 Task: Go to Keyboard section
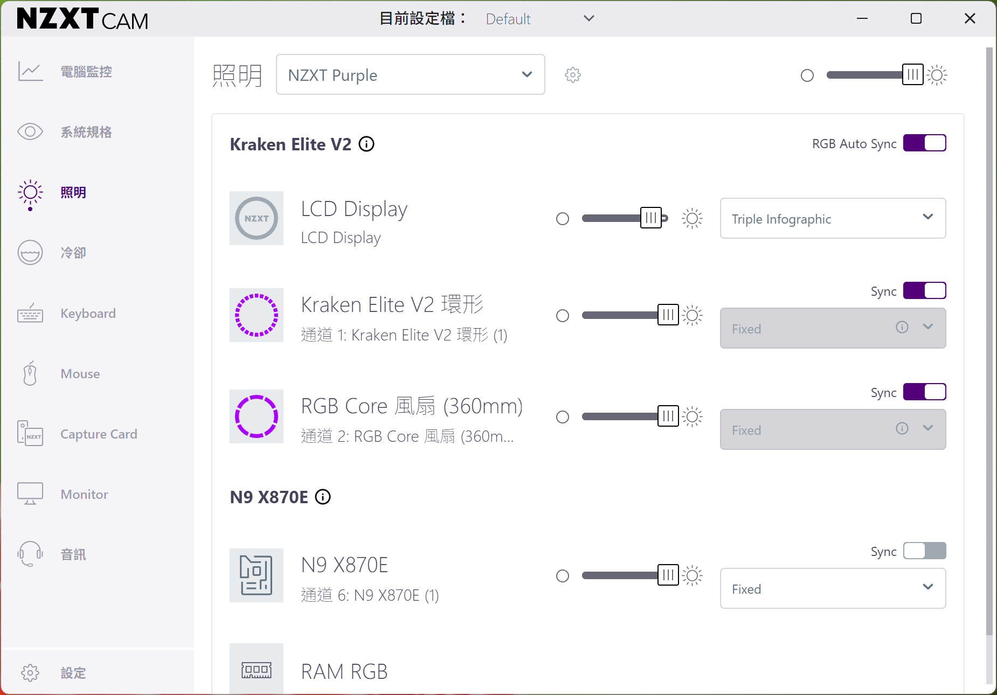coord(88,313)
